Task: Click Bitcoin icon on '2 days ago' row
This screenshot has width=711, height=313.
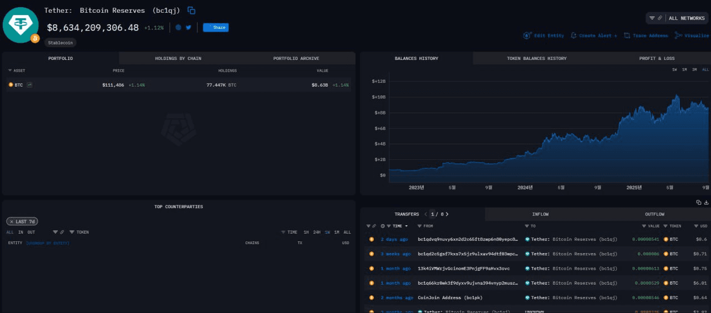Action: point(372,239)
